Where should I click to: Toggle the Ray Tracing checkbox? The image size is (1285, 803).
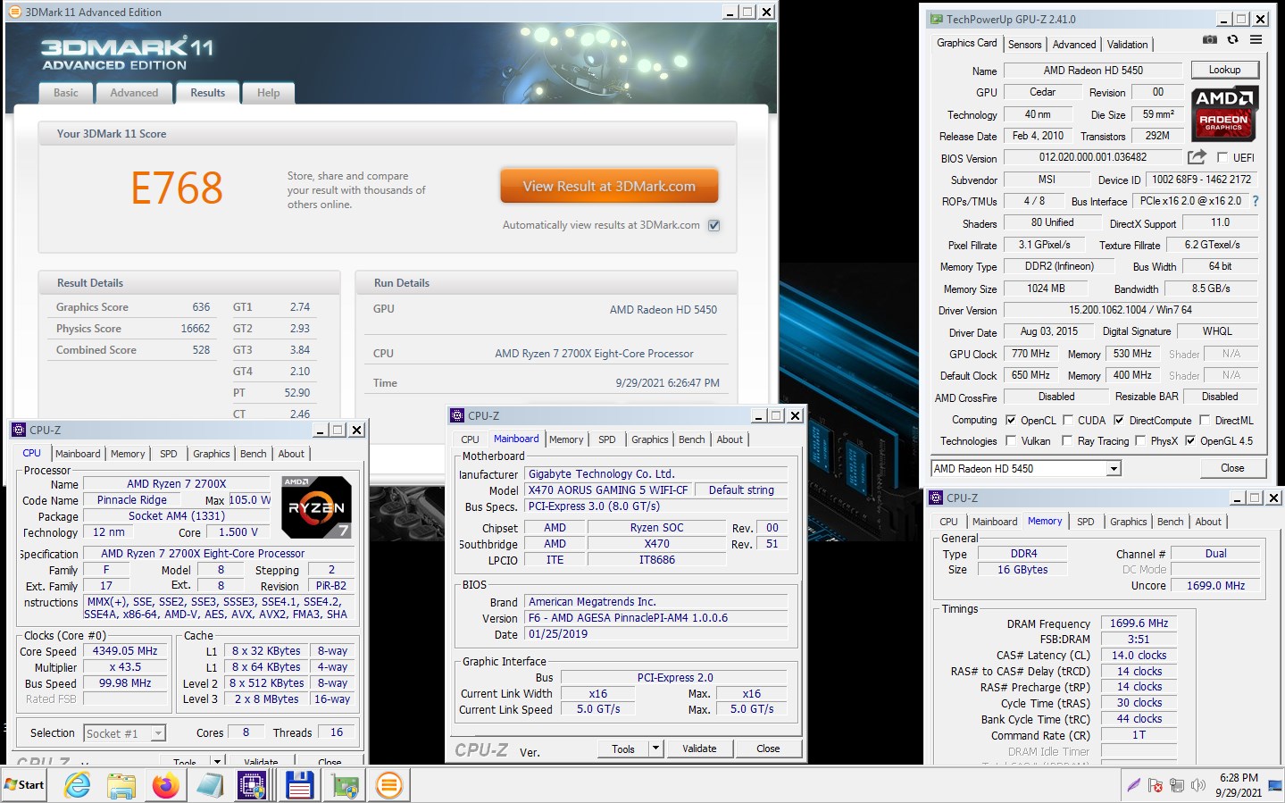[x=1067, y=440]
